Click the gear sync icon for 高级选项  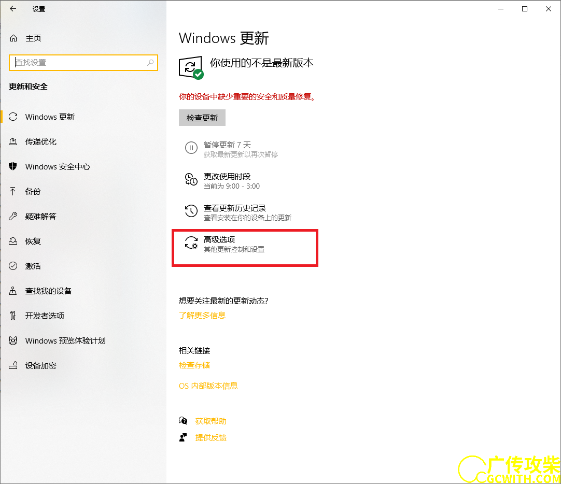pyautogui.click(x=191, y=243)
